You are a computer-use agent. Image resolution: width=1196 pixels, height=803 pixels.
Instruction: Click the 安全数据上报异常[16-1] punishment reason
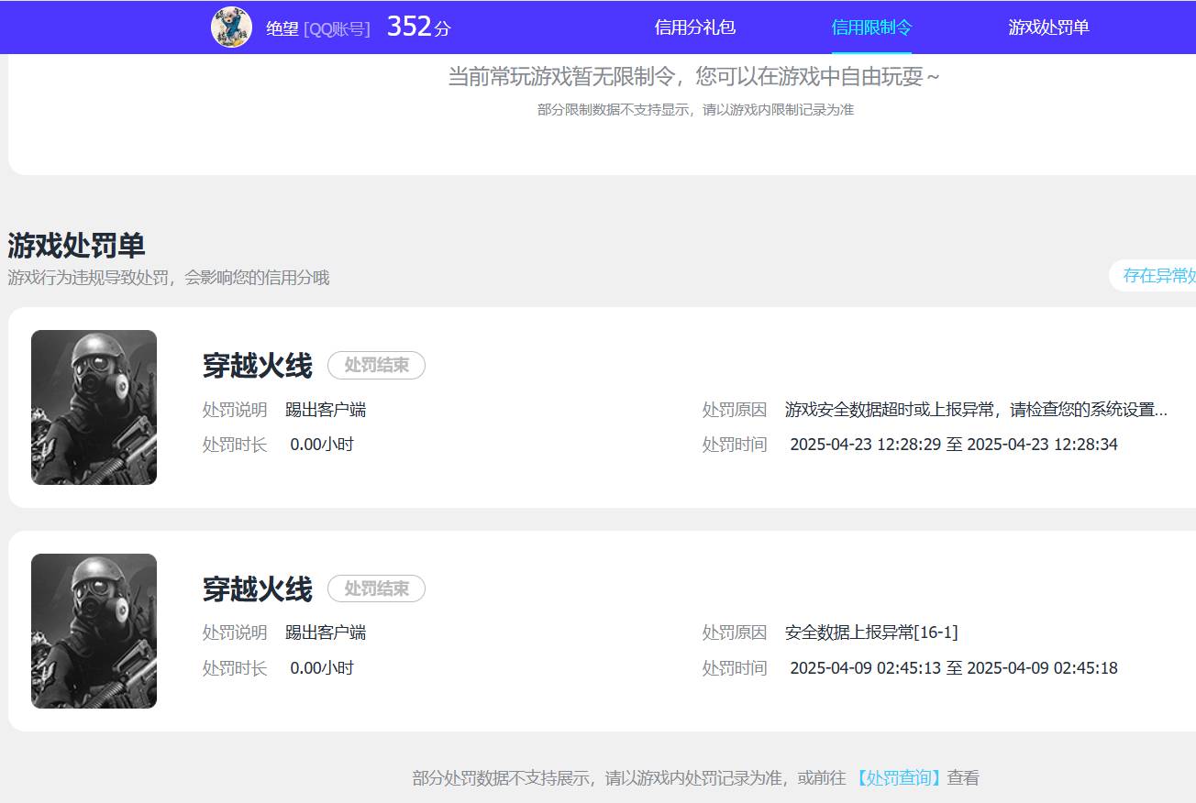point(870,632)
